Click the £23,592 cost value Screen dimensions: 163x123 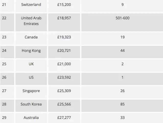(x=64, y=77)
